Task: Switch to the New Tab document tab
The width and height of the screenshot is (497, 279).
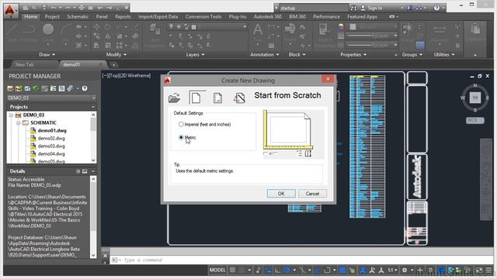Action: click(x=24, y=64)
